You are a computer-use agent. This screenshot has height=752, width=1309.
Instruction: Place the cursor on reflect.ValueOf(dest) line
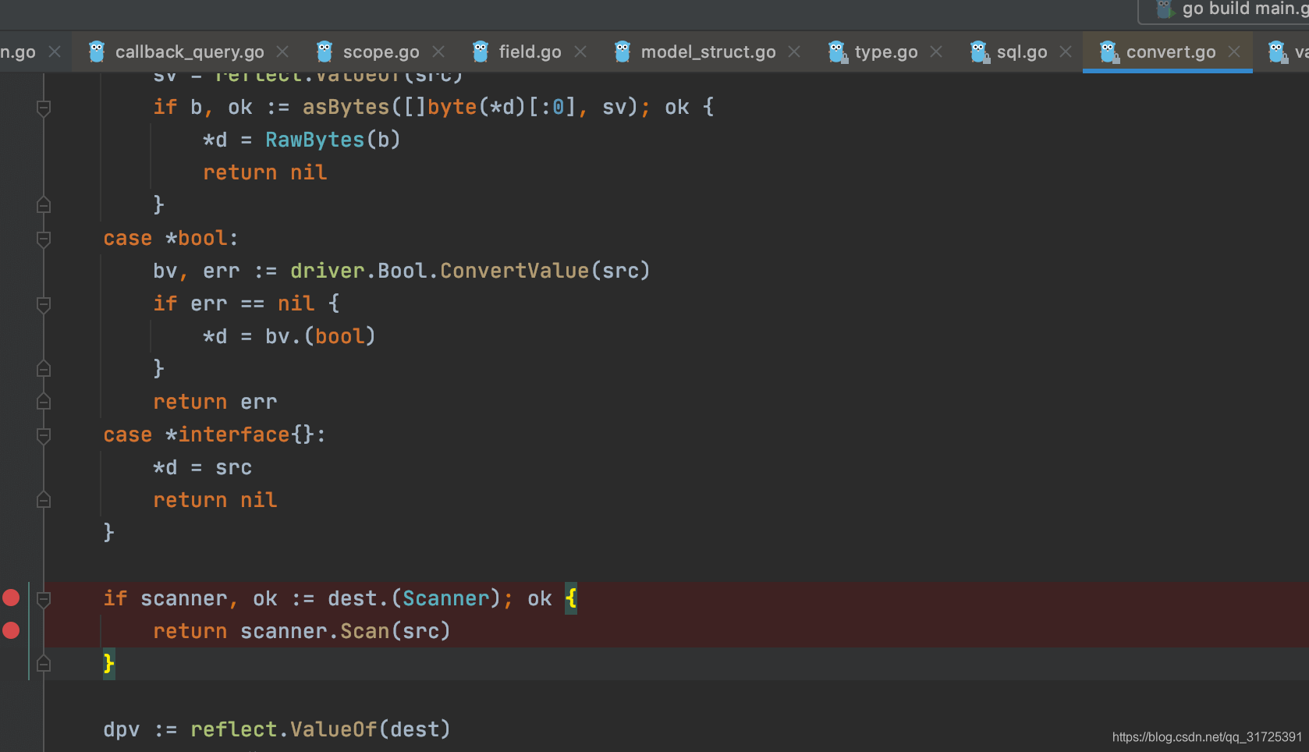320,729
